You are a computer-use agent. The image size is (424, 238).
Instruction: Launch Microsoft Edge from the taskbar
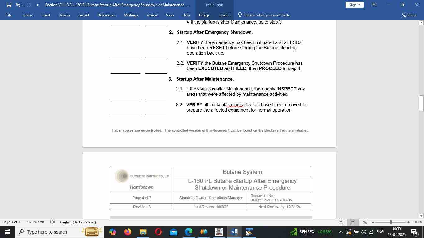pyautogui.click(x=188, y=232)
